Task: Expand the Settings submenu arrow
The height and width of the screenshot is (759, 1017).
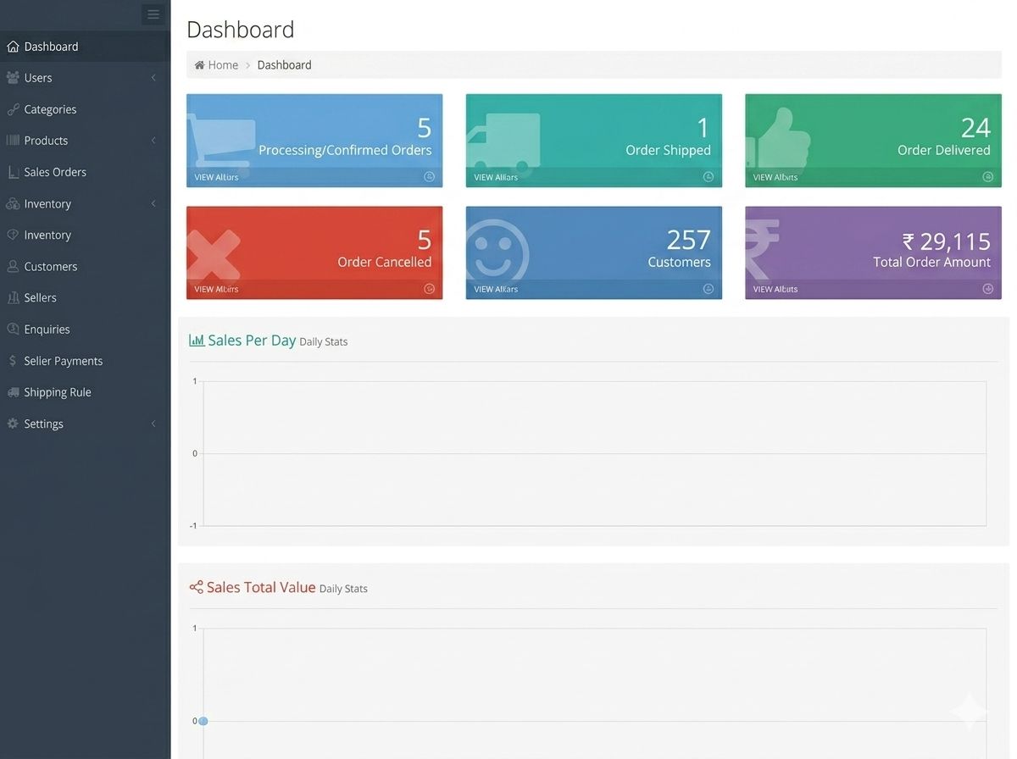Action: click(153, 424)
